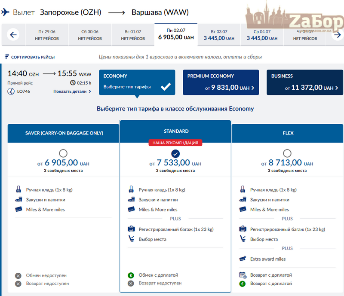Screen dimensions: 344x296
Task: Click the registered baggage icon in Standard
Action: [132, 229]
